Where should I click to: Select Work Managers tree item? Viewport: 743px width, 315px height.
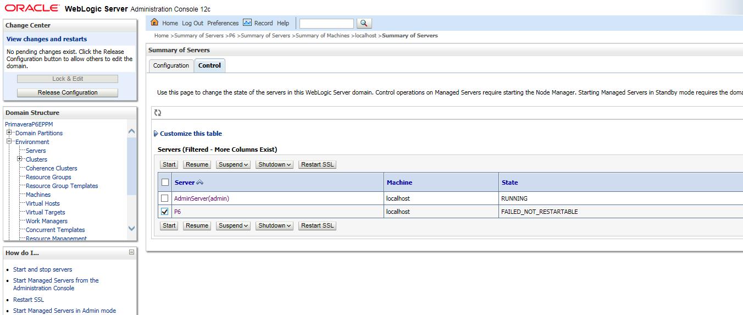pos(47,221)
